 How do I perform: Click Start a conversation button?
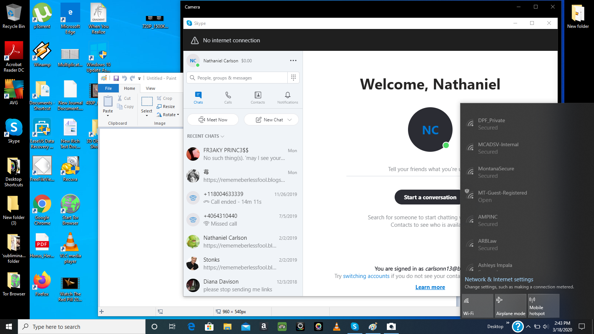[x=430, y=197]
